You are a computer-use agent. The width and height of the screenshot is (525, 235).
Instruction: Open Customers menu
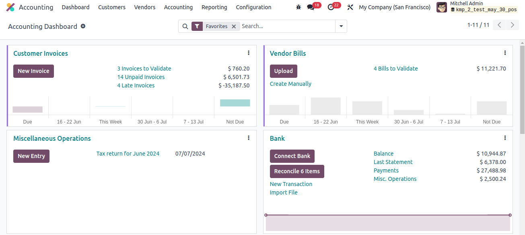point(112,7)
